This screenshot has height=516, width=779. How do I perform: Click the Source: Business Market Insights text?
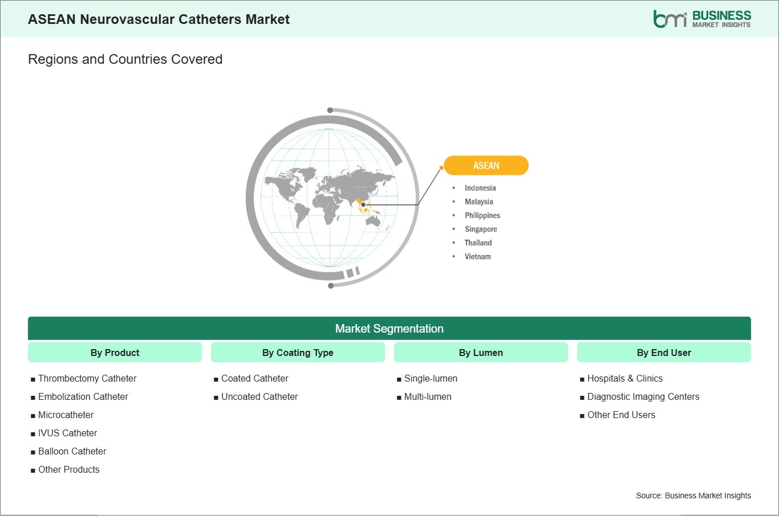pos(693,495)
